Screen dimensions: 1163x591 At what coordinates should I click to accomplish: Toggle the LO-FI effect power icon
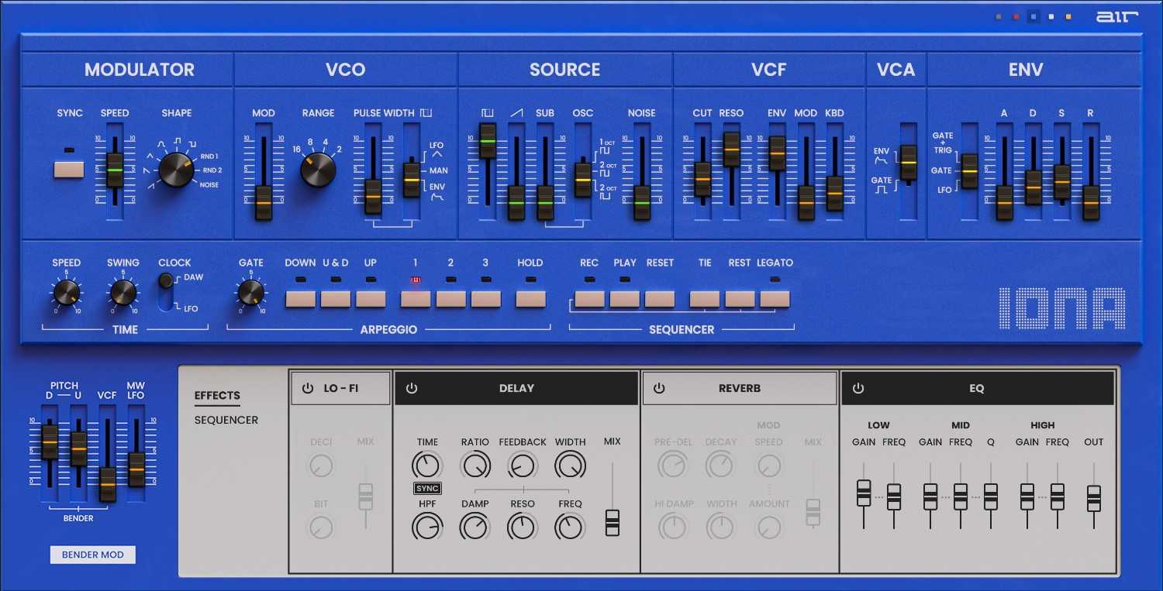308,388
